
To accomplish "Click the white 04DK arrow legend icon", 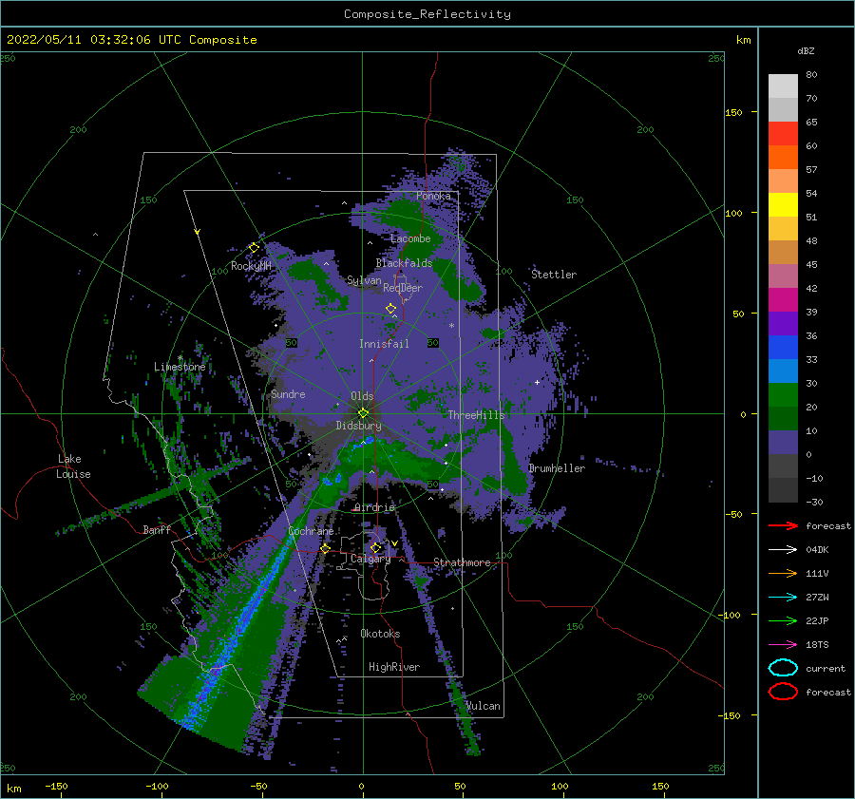I will coord(783,549).
